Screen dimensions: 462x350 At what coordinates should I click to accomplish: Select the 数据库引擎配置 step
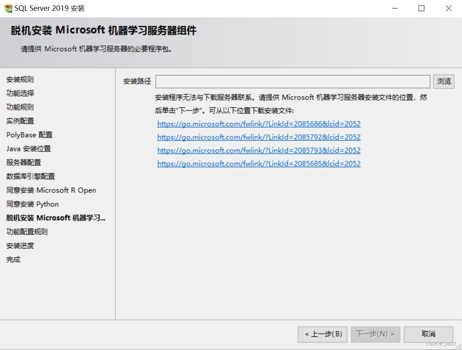tap(30, 177)
